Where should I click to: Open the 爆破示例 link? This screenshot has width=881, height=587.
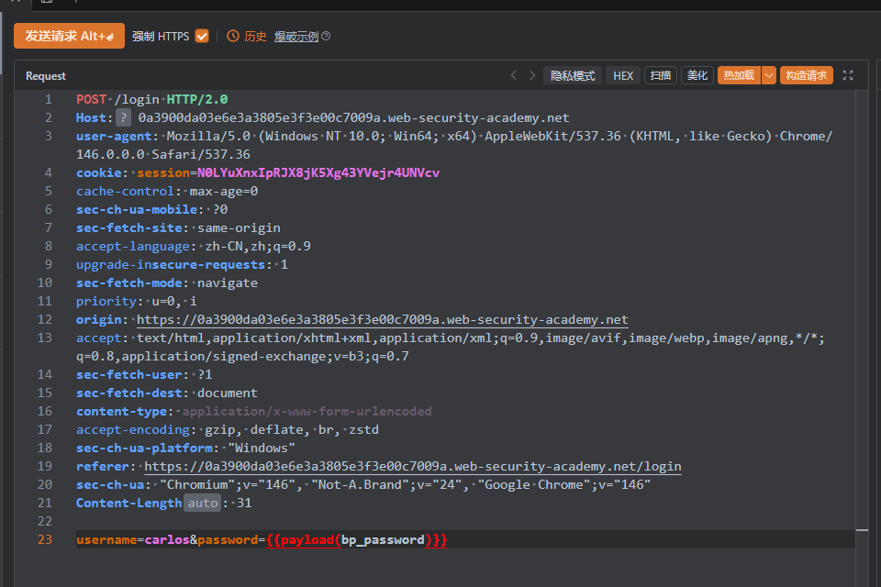click(296, 37)
